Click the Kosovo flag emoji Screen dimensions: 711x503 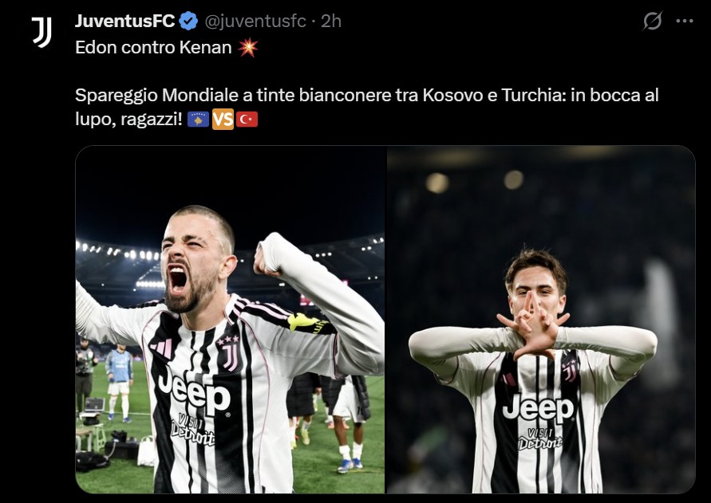click(x=199, y=120)
